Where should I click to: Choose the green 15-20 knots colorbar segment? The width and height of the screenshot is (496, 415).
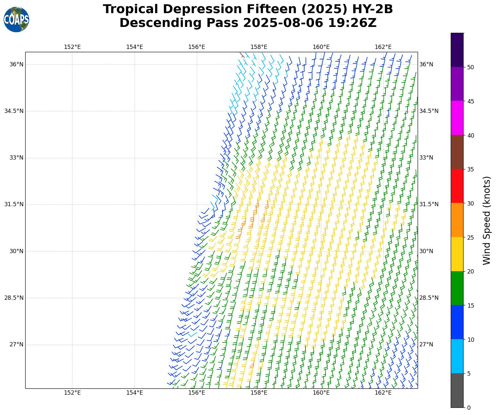click(x=457, y=288)
